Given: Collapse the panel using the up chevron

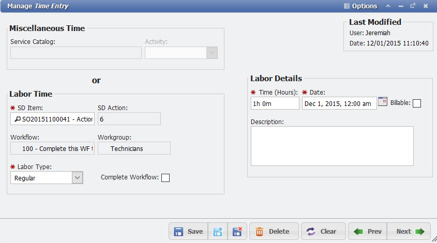Looking at the screenshot, I should pos(388,6).
